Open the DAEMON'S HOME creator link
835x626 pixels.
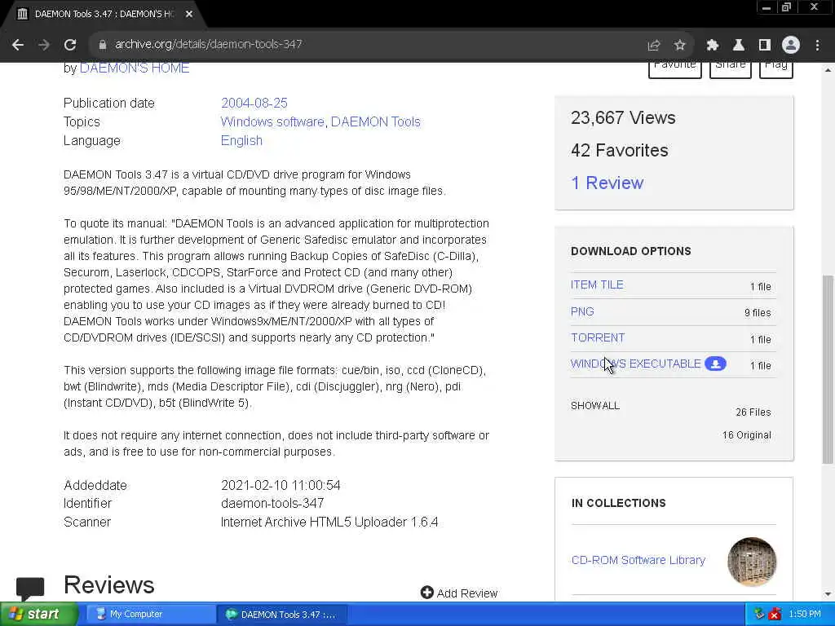click(x=135, y=68)
